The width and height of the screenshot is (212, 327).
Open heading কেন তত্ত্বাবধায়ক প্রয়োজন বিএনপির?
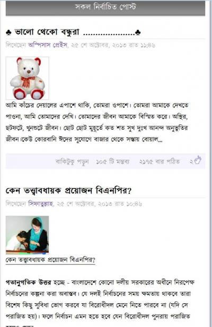68,190
